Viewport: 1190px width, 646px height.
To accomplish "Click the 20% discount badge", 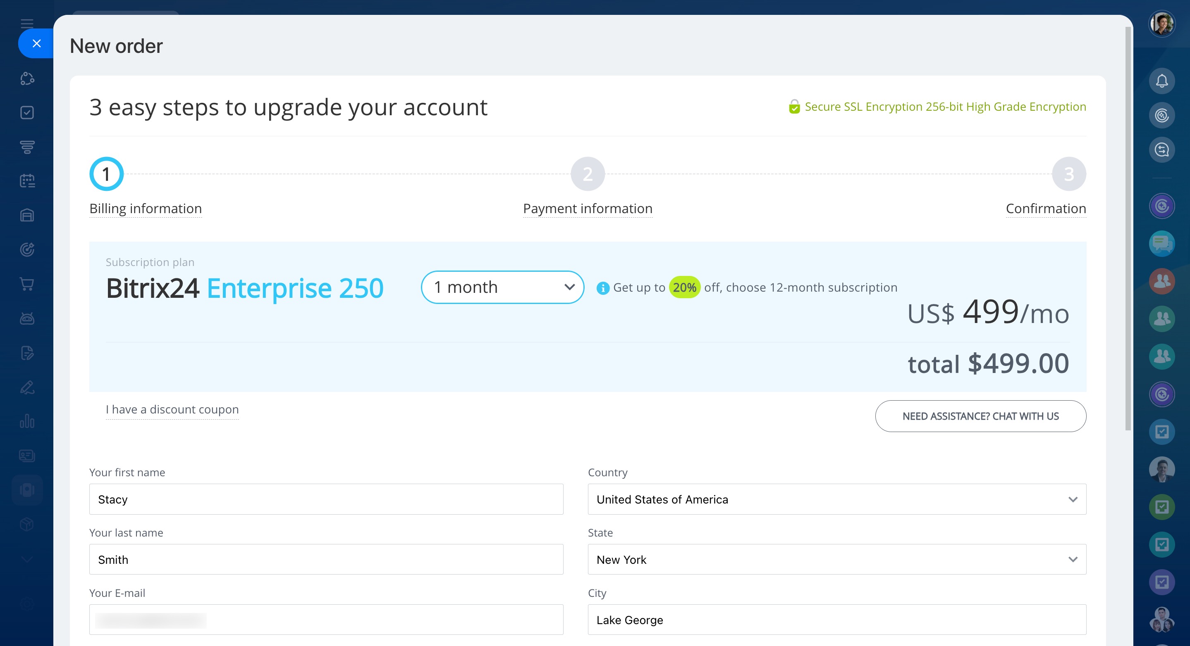I will (x=684, y=287).
